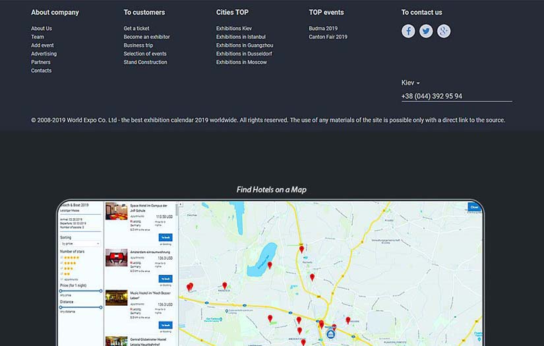Screen dimensions: 544x346
Task: Click the 'Find Hotels on a Map' heading
Action: point(271,190)
